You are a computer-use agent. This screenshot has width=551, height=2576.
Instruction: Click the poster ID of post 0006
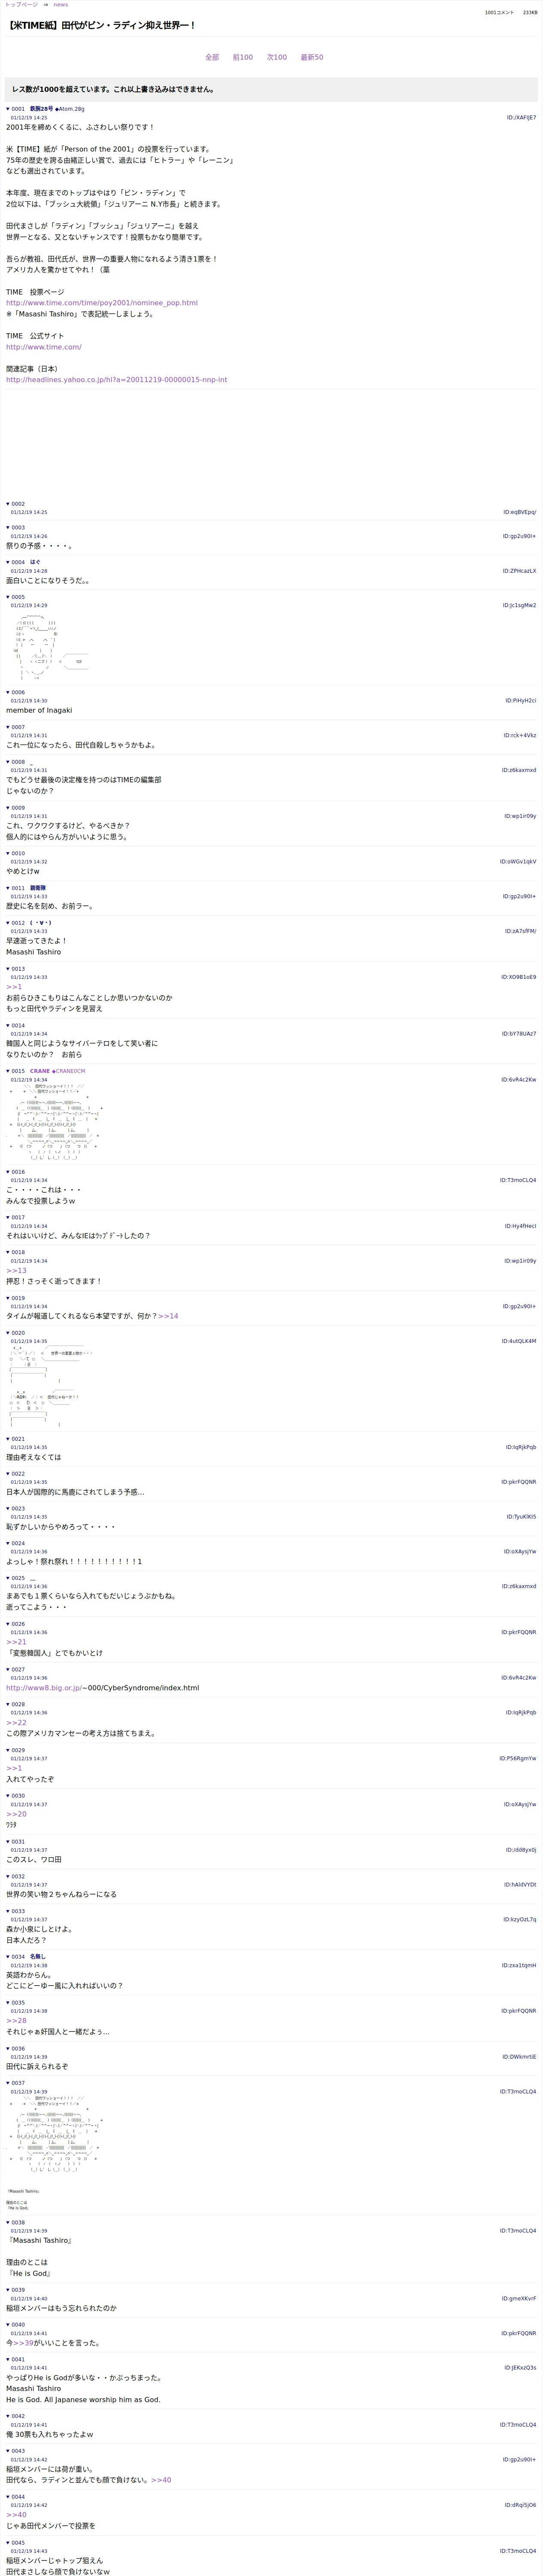click(520, 701)
